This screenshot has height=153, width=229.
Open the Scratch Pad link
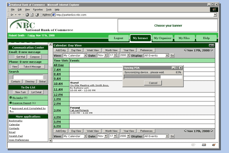coord(16,136)
